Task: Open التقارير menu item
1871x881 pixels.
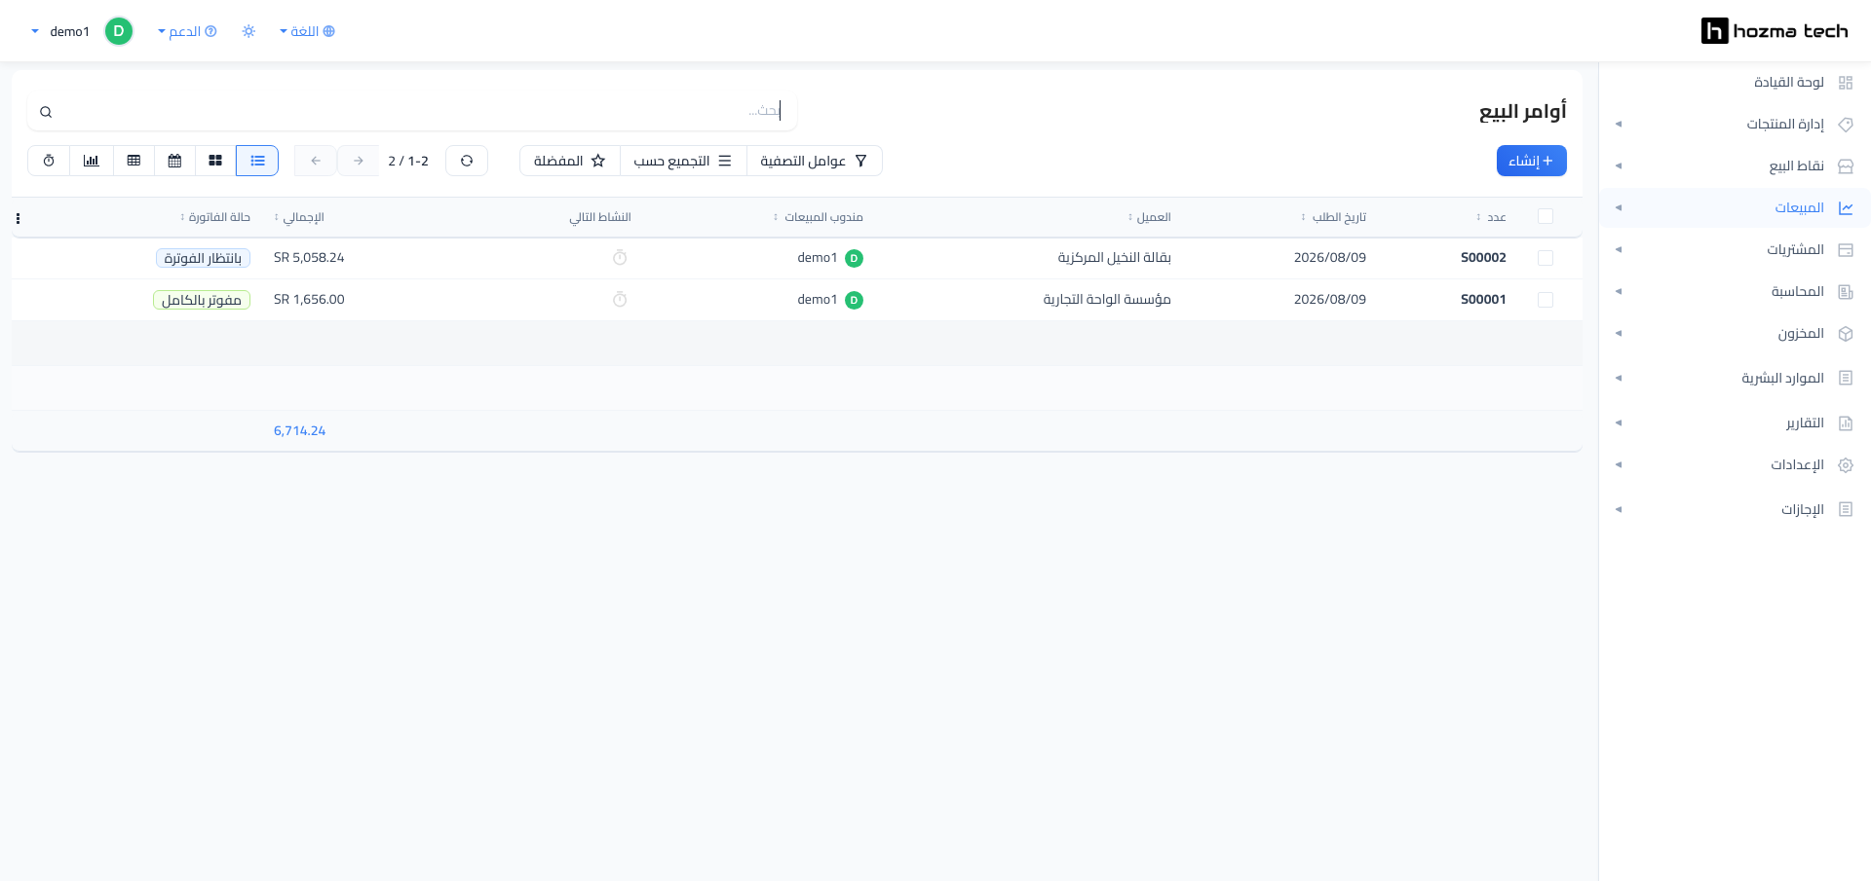Action: tap(1805, 423)
